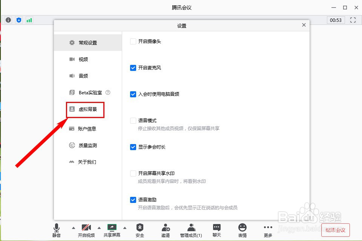362x241 pixels.
Task: Mute the microphone (静音)
Action: point(57,230)
